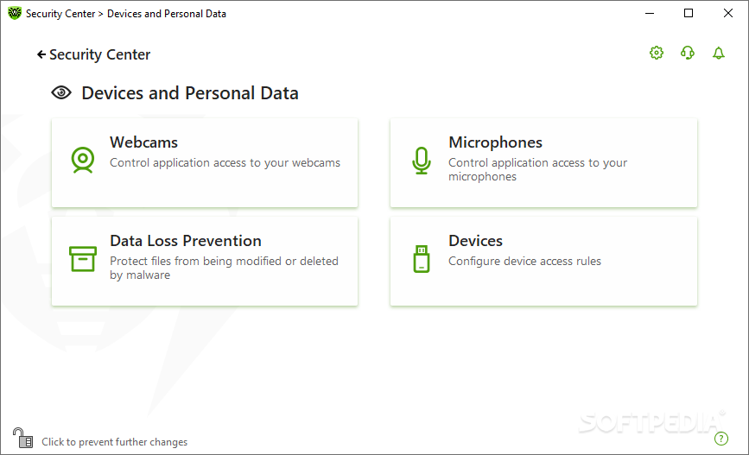Open help via the question mark icon
Screen dimensions: 749x455
(720, 439)
